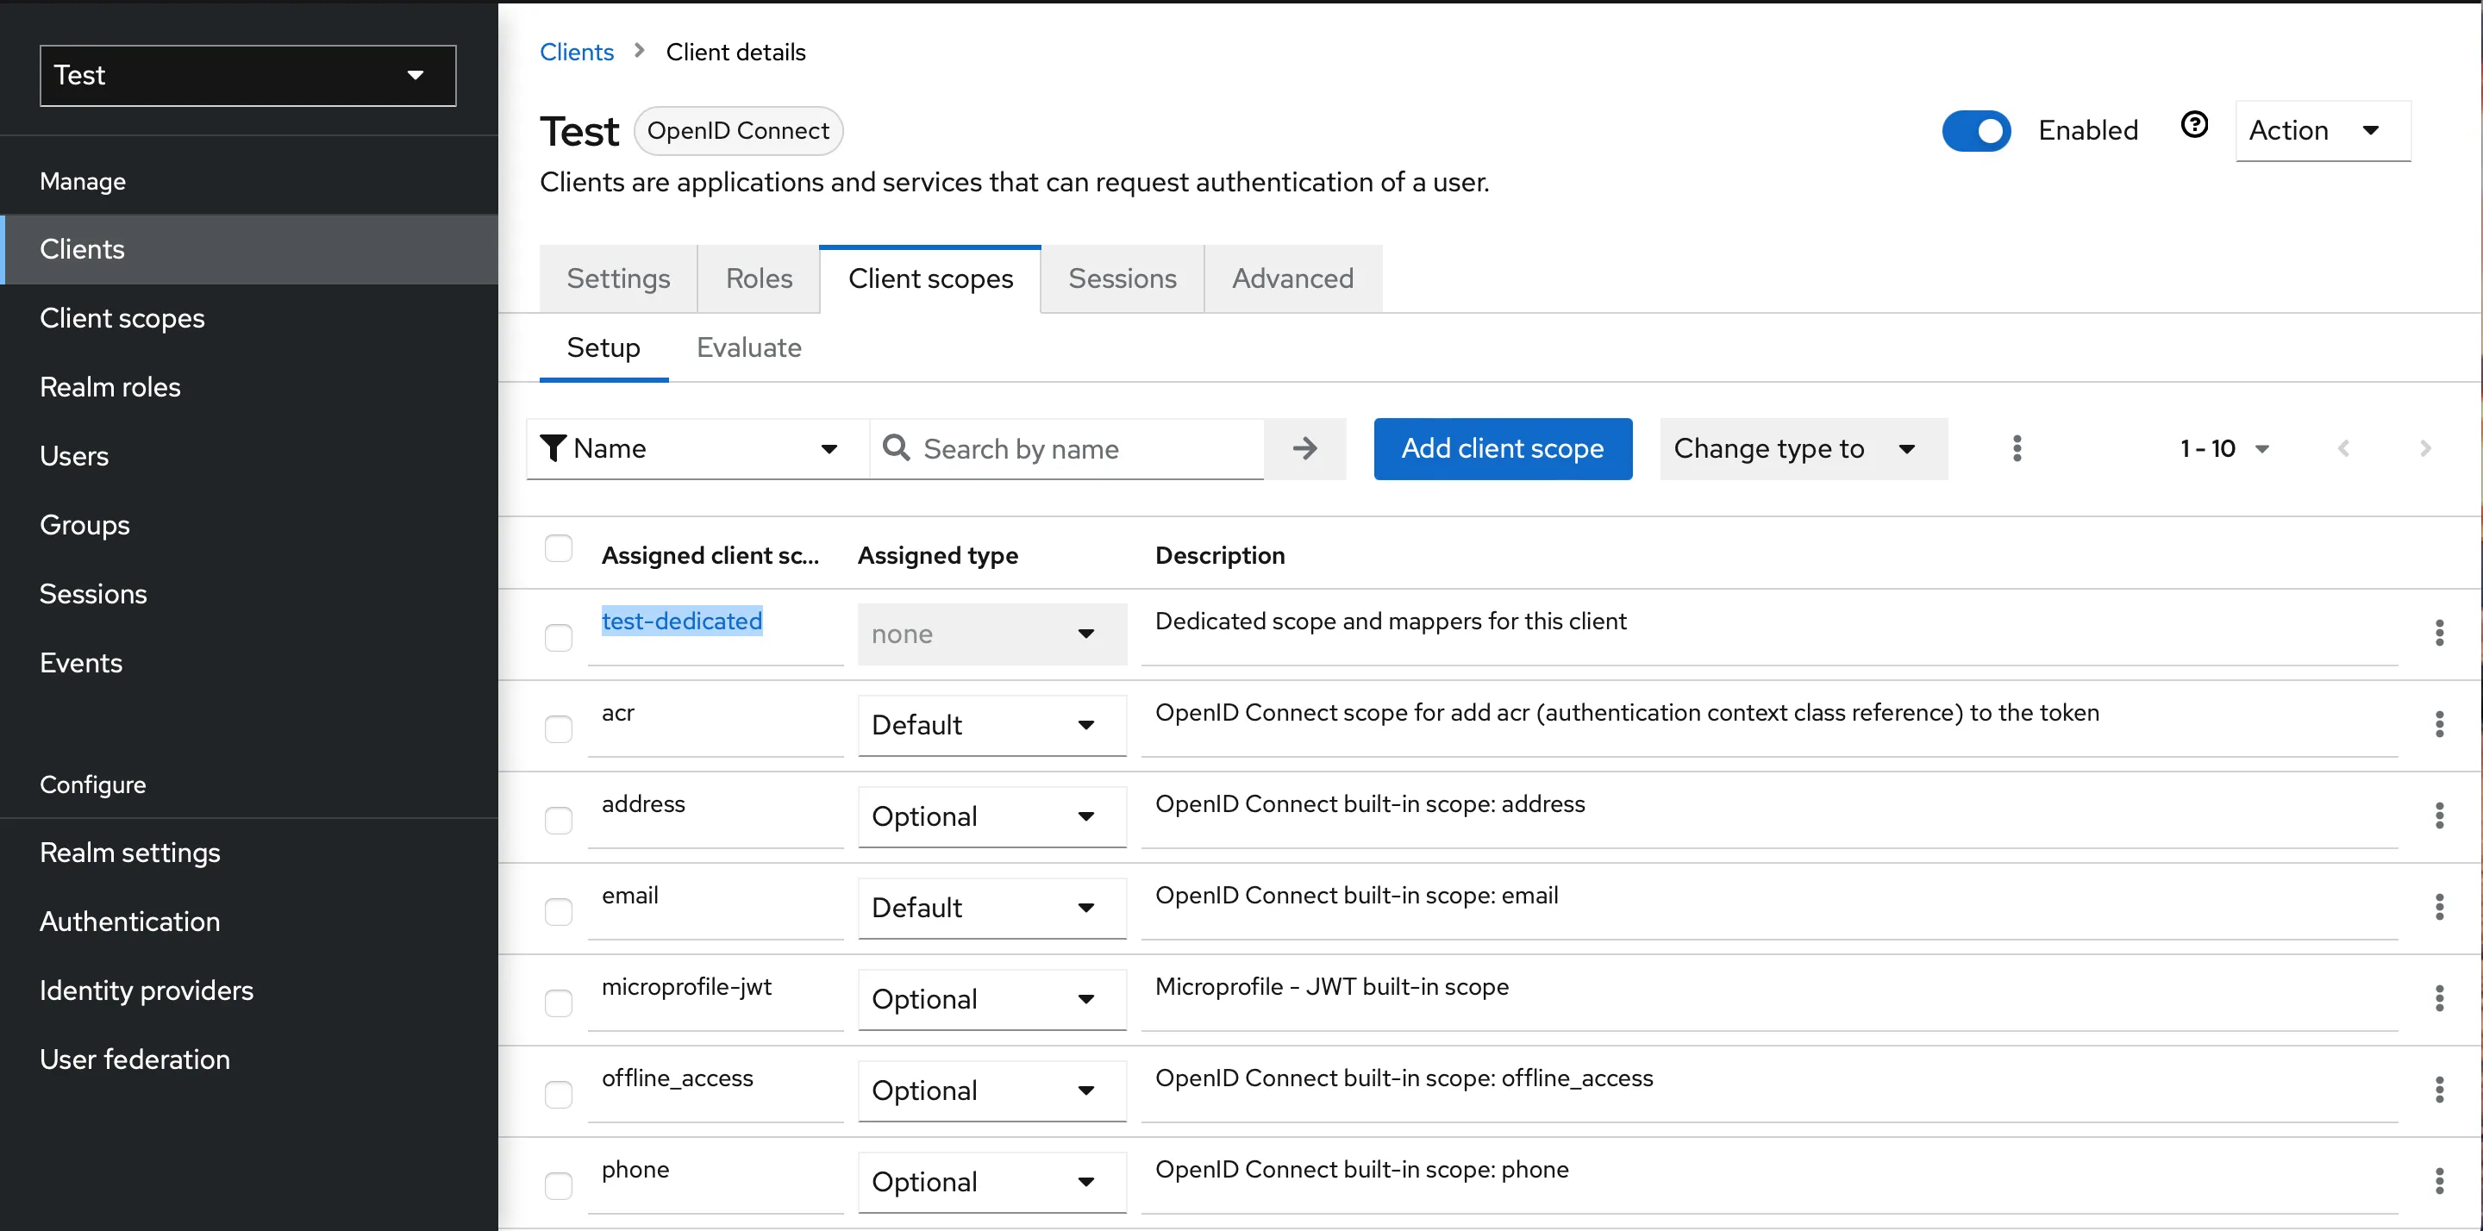
Task: Check the select-all header checkbox
Action: [x=558, y=548]
